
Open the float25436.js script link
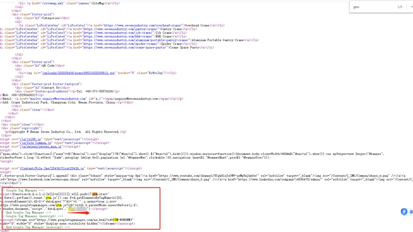click(x=52, y=168)
